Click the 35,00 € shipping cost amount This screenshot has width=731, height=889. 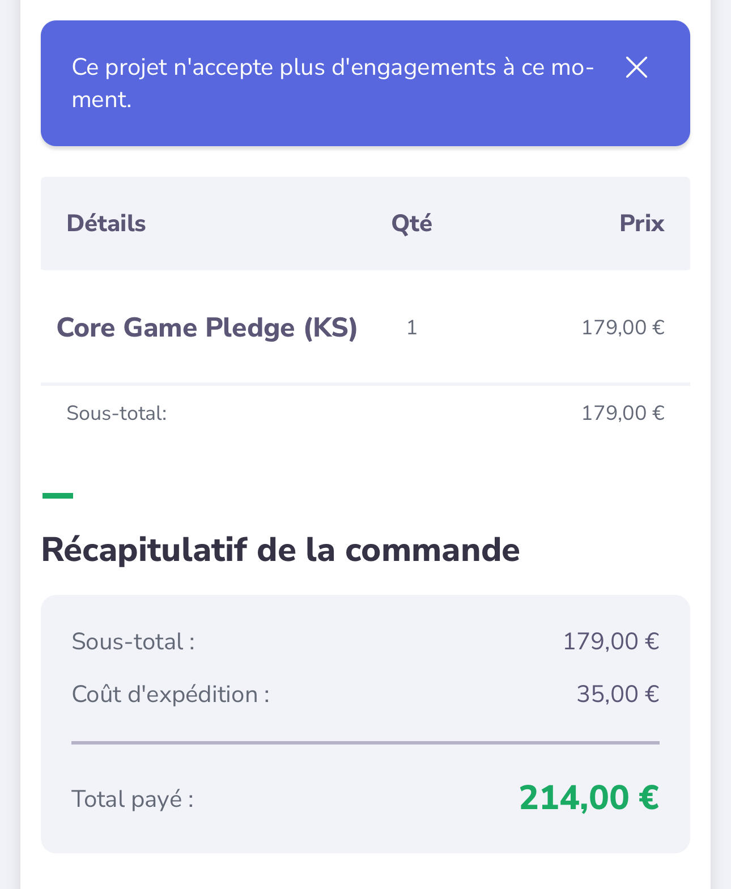point(617,694)
